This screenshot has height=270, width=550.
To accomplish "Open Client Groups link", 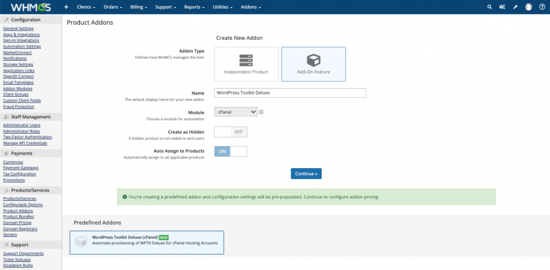I will tap(16, 94).
